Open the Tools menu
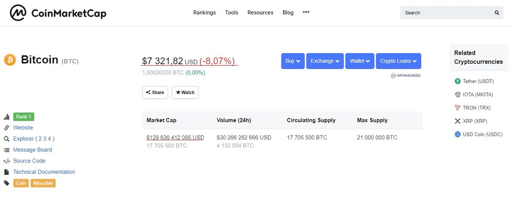This screenshot has width=513, height=204. pyautogui.click(x=232, y=12)
